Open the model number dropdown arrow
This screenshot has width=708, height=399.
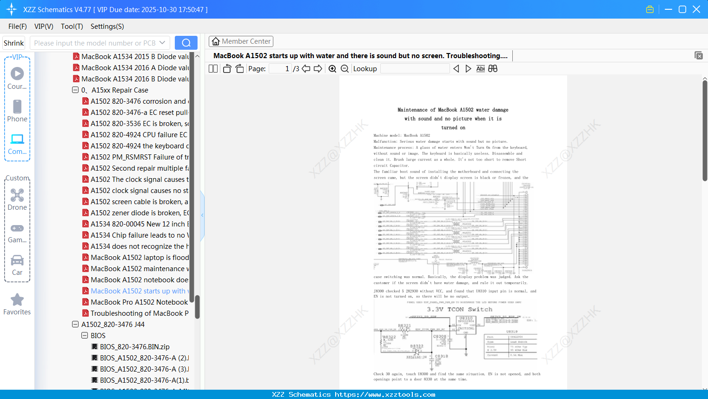tap(162, 43)
